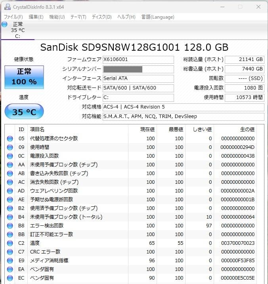Click the standard field ACS-4 | ACS-4 Revision 5
Screen dimensions: 268x284
pyautogui.click(x=184, y=107)
